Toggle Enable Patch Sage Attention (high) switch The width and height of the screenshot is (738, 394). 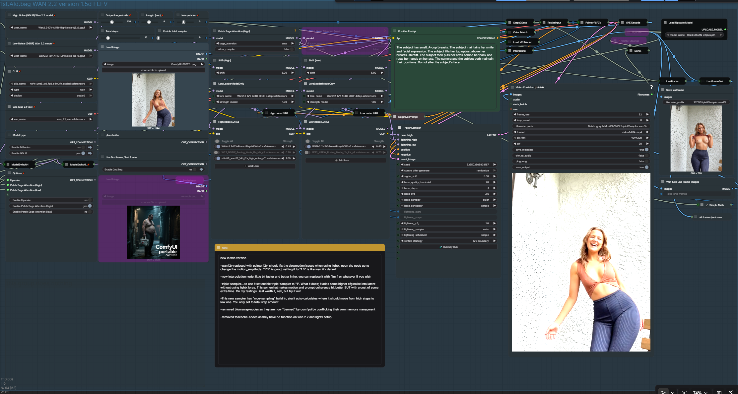click(x=90, y=206)
